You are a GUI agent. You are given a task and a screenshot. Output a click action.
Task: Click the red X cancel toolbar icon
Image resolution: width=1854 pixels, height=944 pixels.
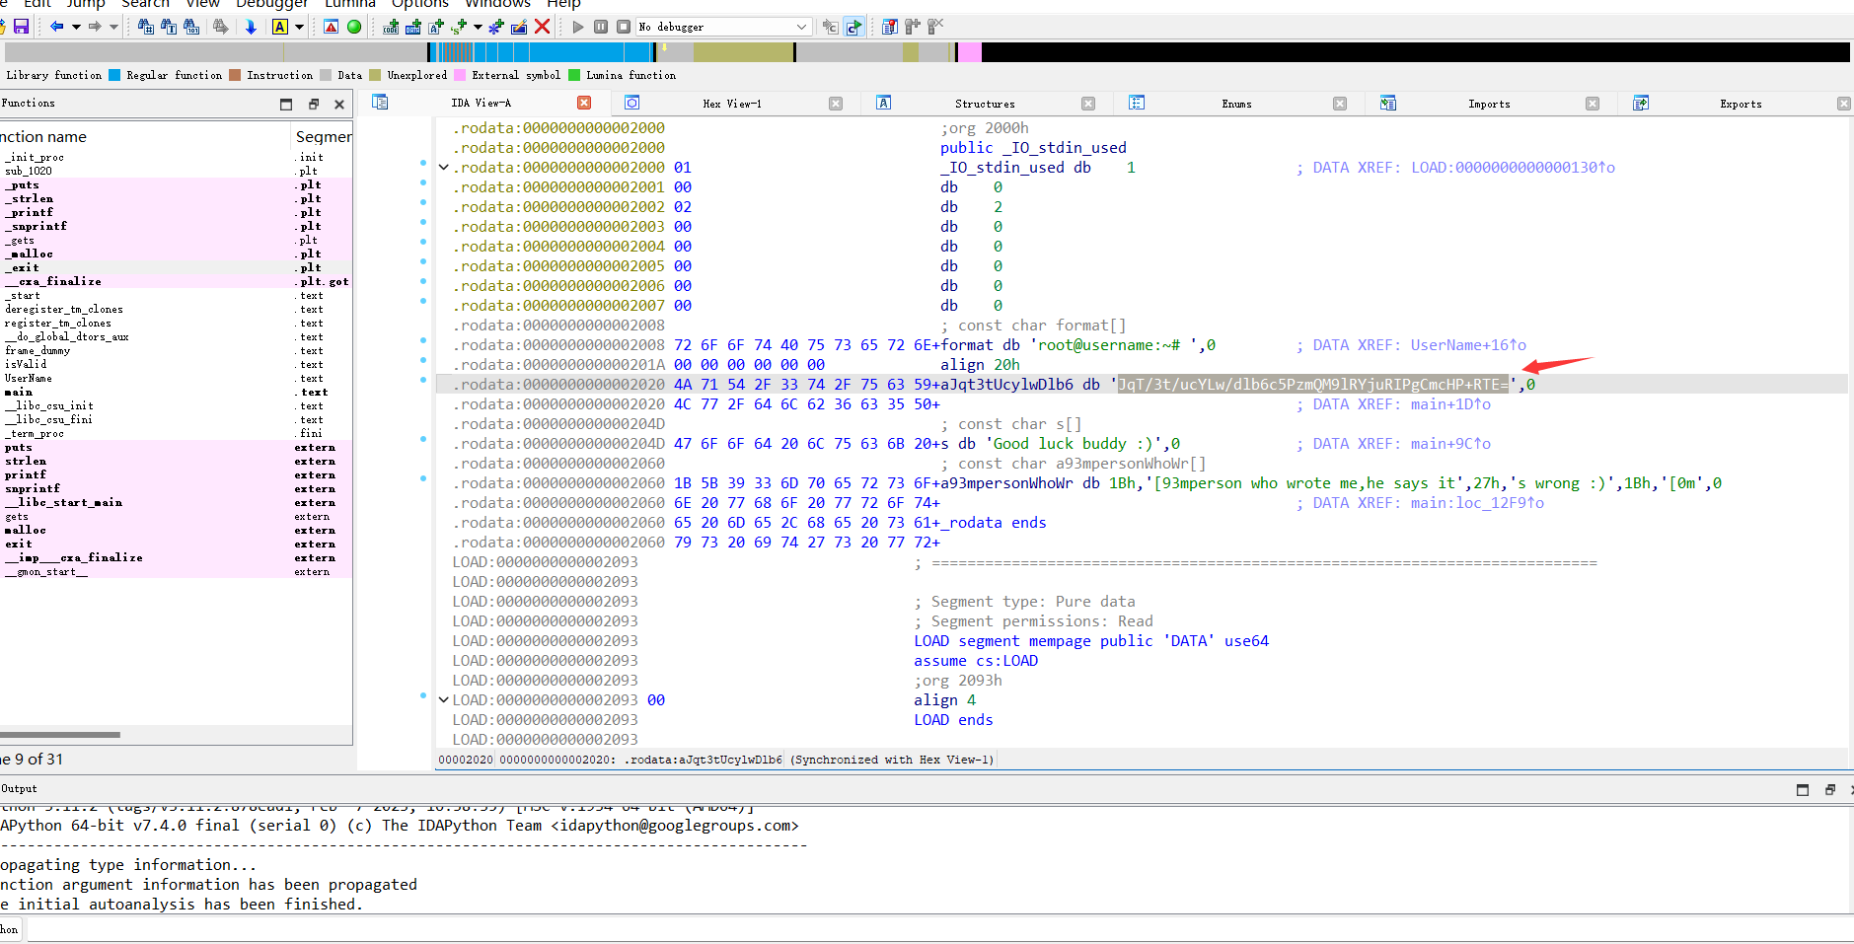[542, 27]
